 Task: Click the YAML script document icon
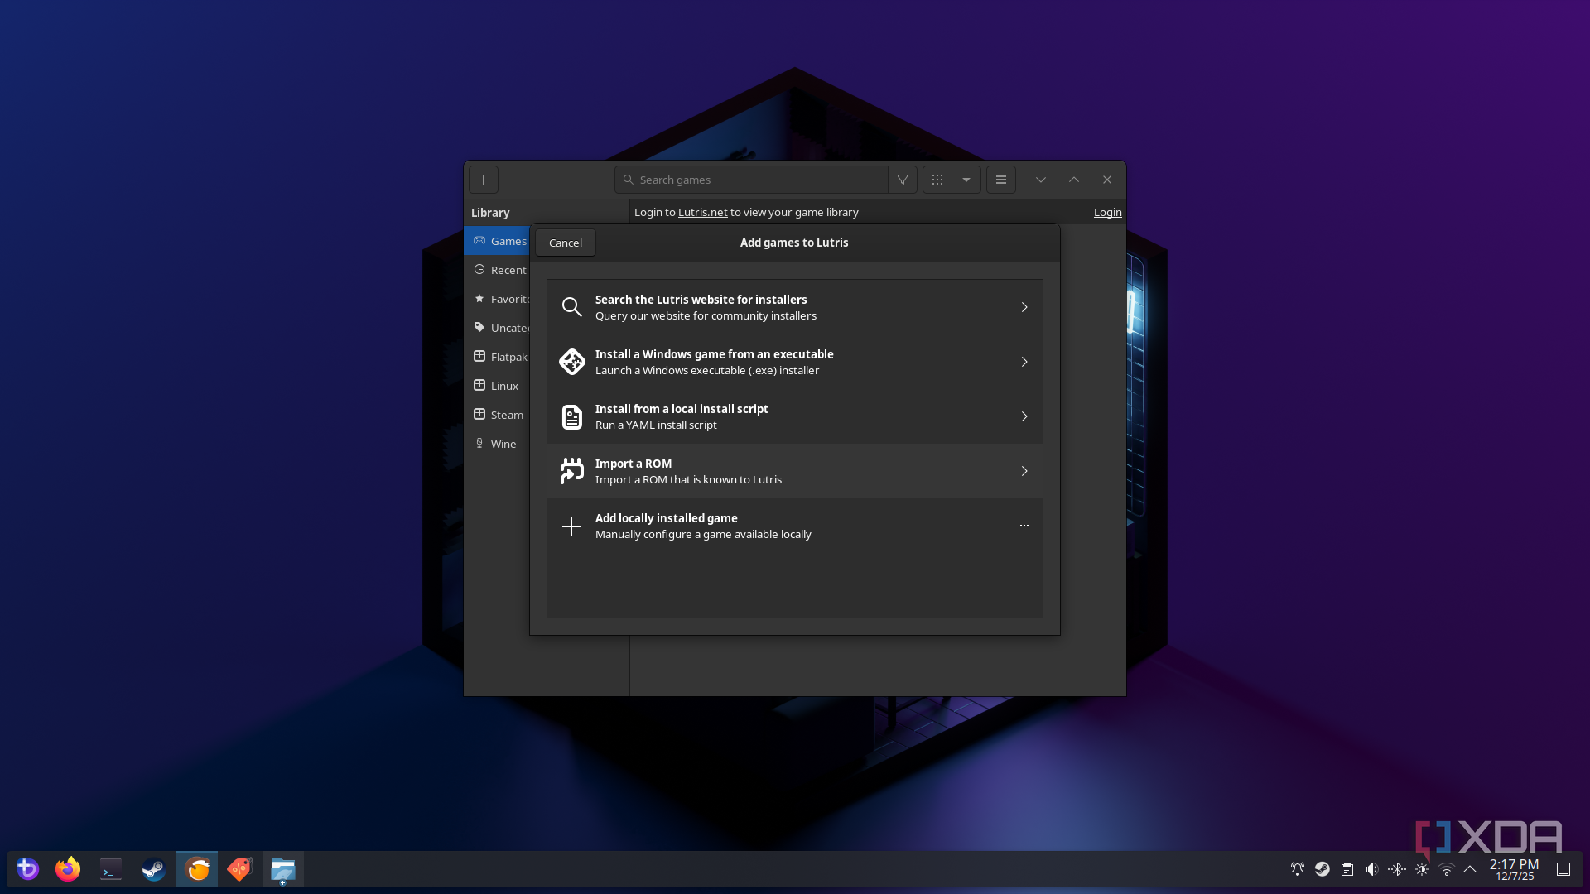[x=571, y=416]
